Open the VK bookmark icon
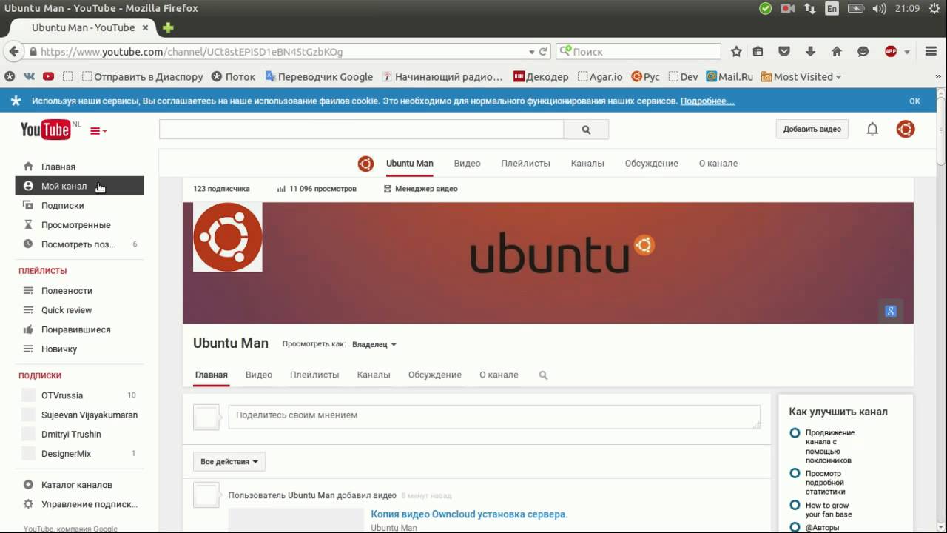This screenshot has width=947, height=533. [29, 76]
